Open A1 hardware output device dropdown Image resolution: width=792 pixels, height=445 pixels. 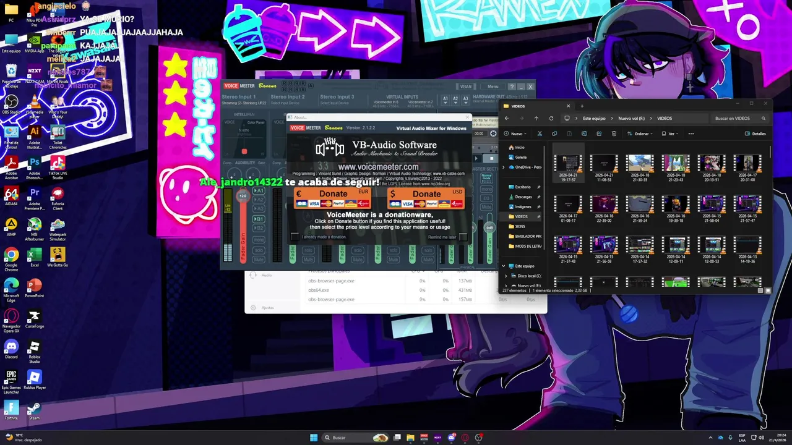[x=445, y=100]
